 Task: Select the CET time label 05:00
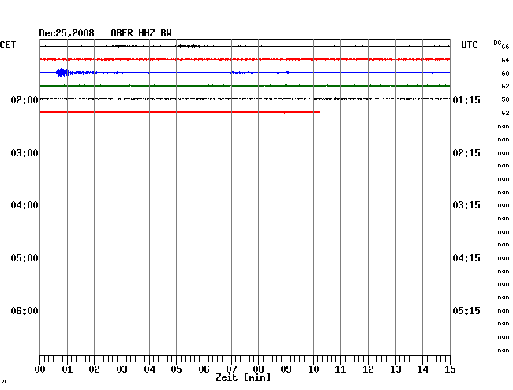(x=24, y=258)
